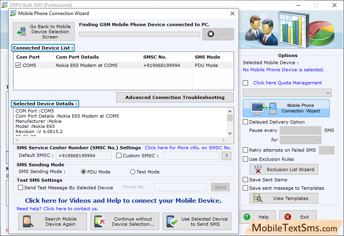344x236 pixels.
Task: Click the red X phone icon on Continue without Device Selection
Action: [x=100, y=221]
